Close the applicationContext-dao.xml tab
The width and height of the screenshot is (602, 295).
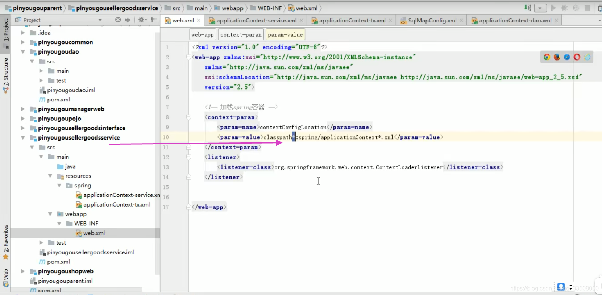point(556,20)
